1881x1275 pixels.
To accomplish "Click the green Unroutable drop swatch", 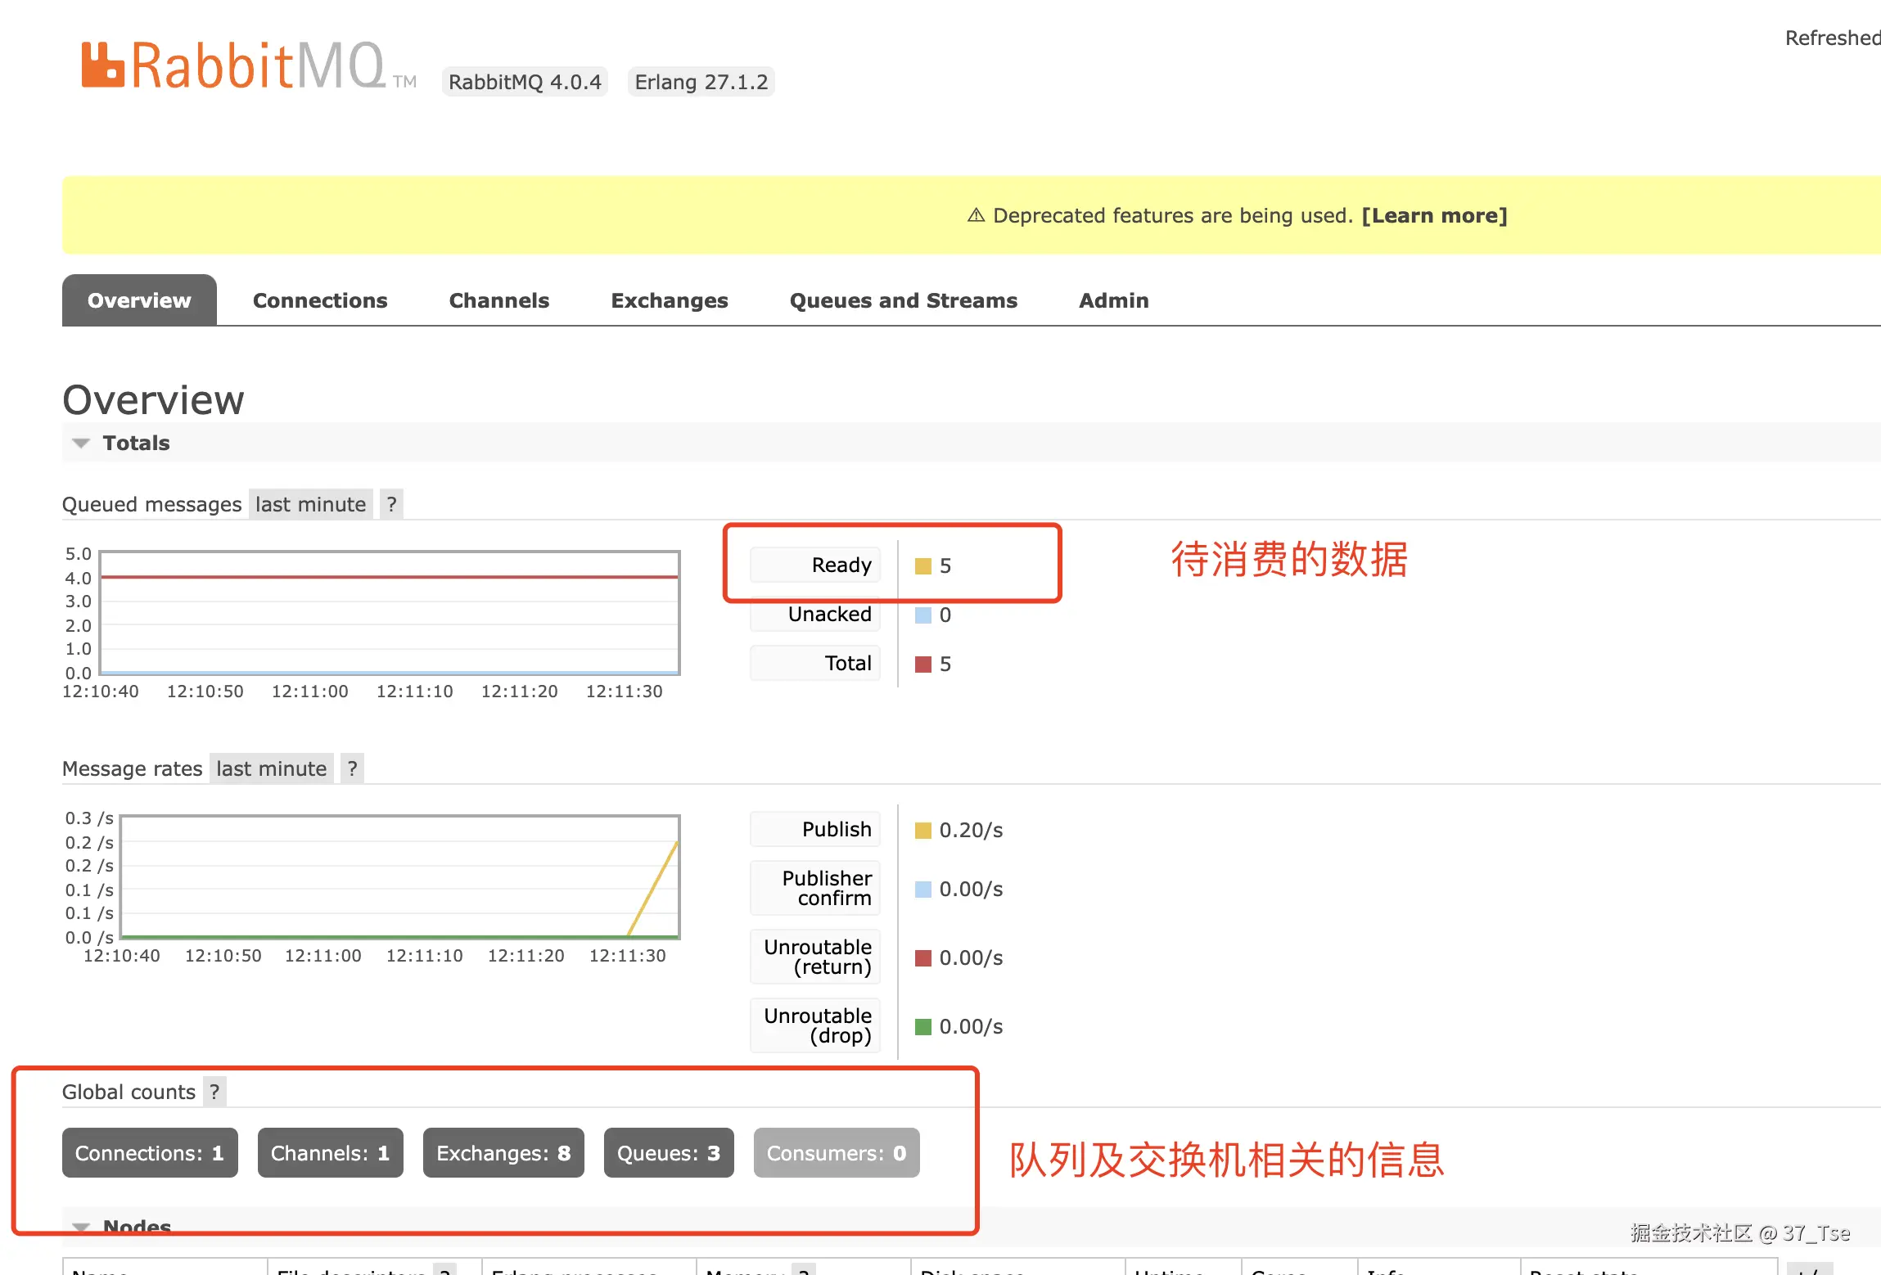I will (x=922, y=1027).
